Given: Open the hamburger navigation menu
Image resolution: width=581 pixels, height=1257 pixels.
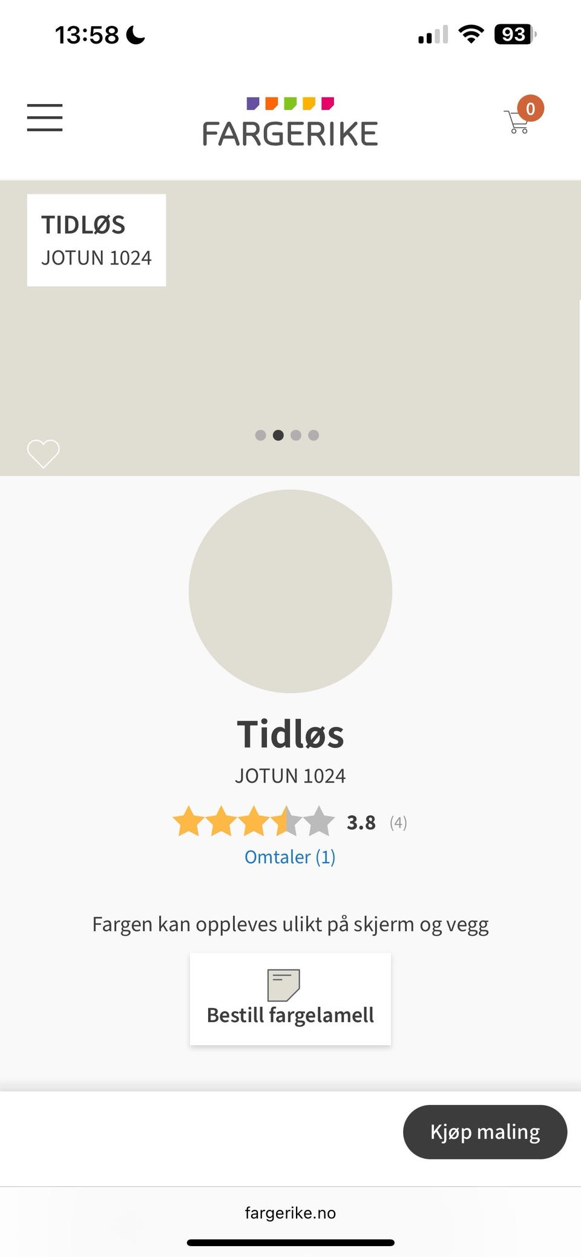Looking at the screenshot, I should click(45, 117).
